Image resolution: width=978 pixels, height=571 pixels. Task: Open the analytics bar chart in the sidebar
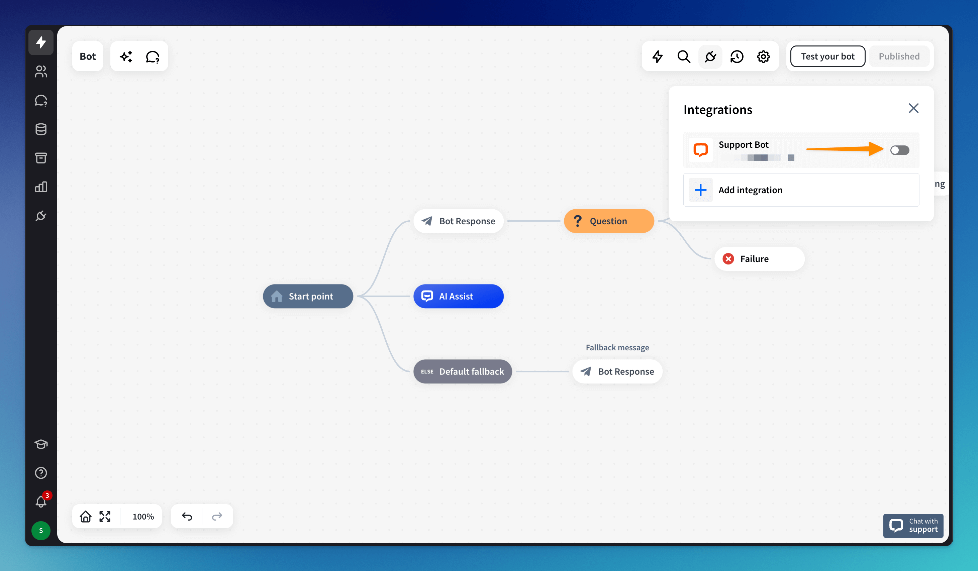point(41,187)
